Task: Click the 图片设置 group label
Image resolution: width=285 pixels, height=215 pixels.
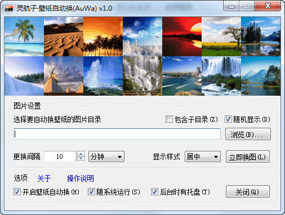Action: [x=27, y=106]
